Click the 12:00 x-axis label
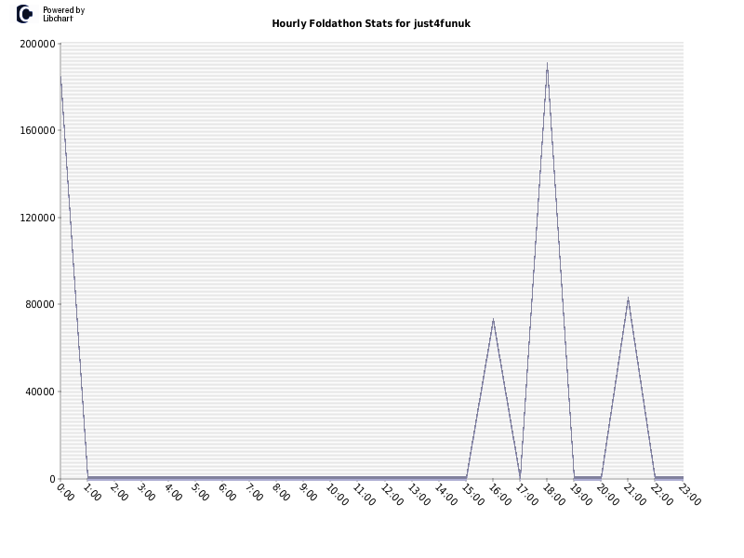Image resolution: width=744 pixels, height=558 pixels. click(392, 495)
